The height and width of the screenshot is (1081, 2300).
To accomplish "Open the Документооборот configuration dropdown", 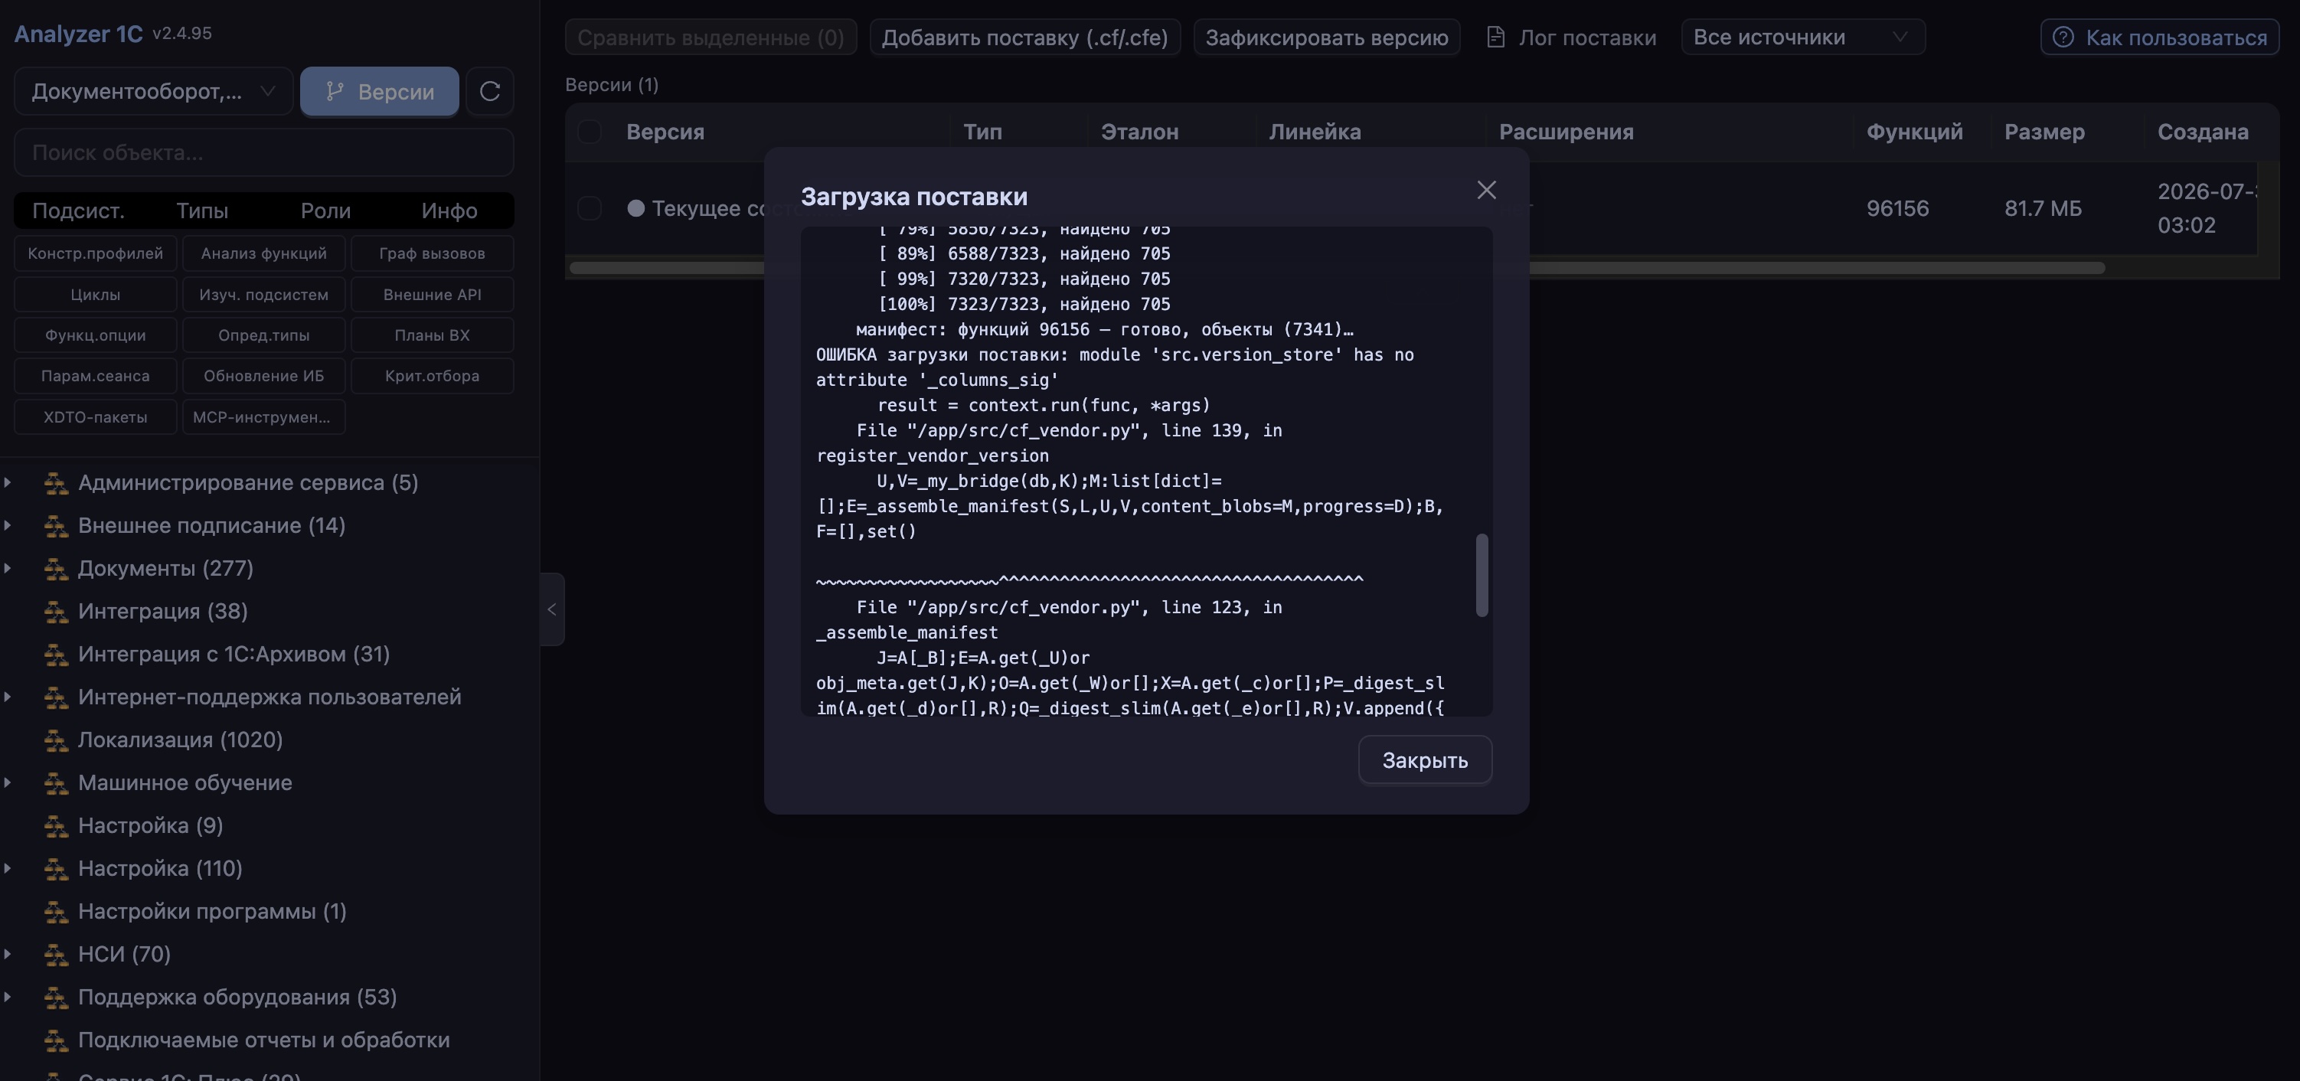I will coord(152,91).
